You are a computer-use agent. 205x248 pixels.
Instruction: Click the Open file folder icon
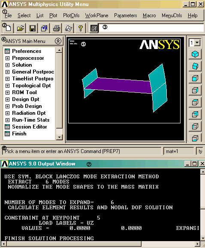[x=21, y=28]
